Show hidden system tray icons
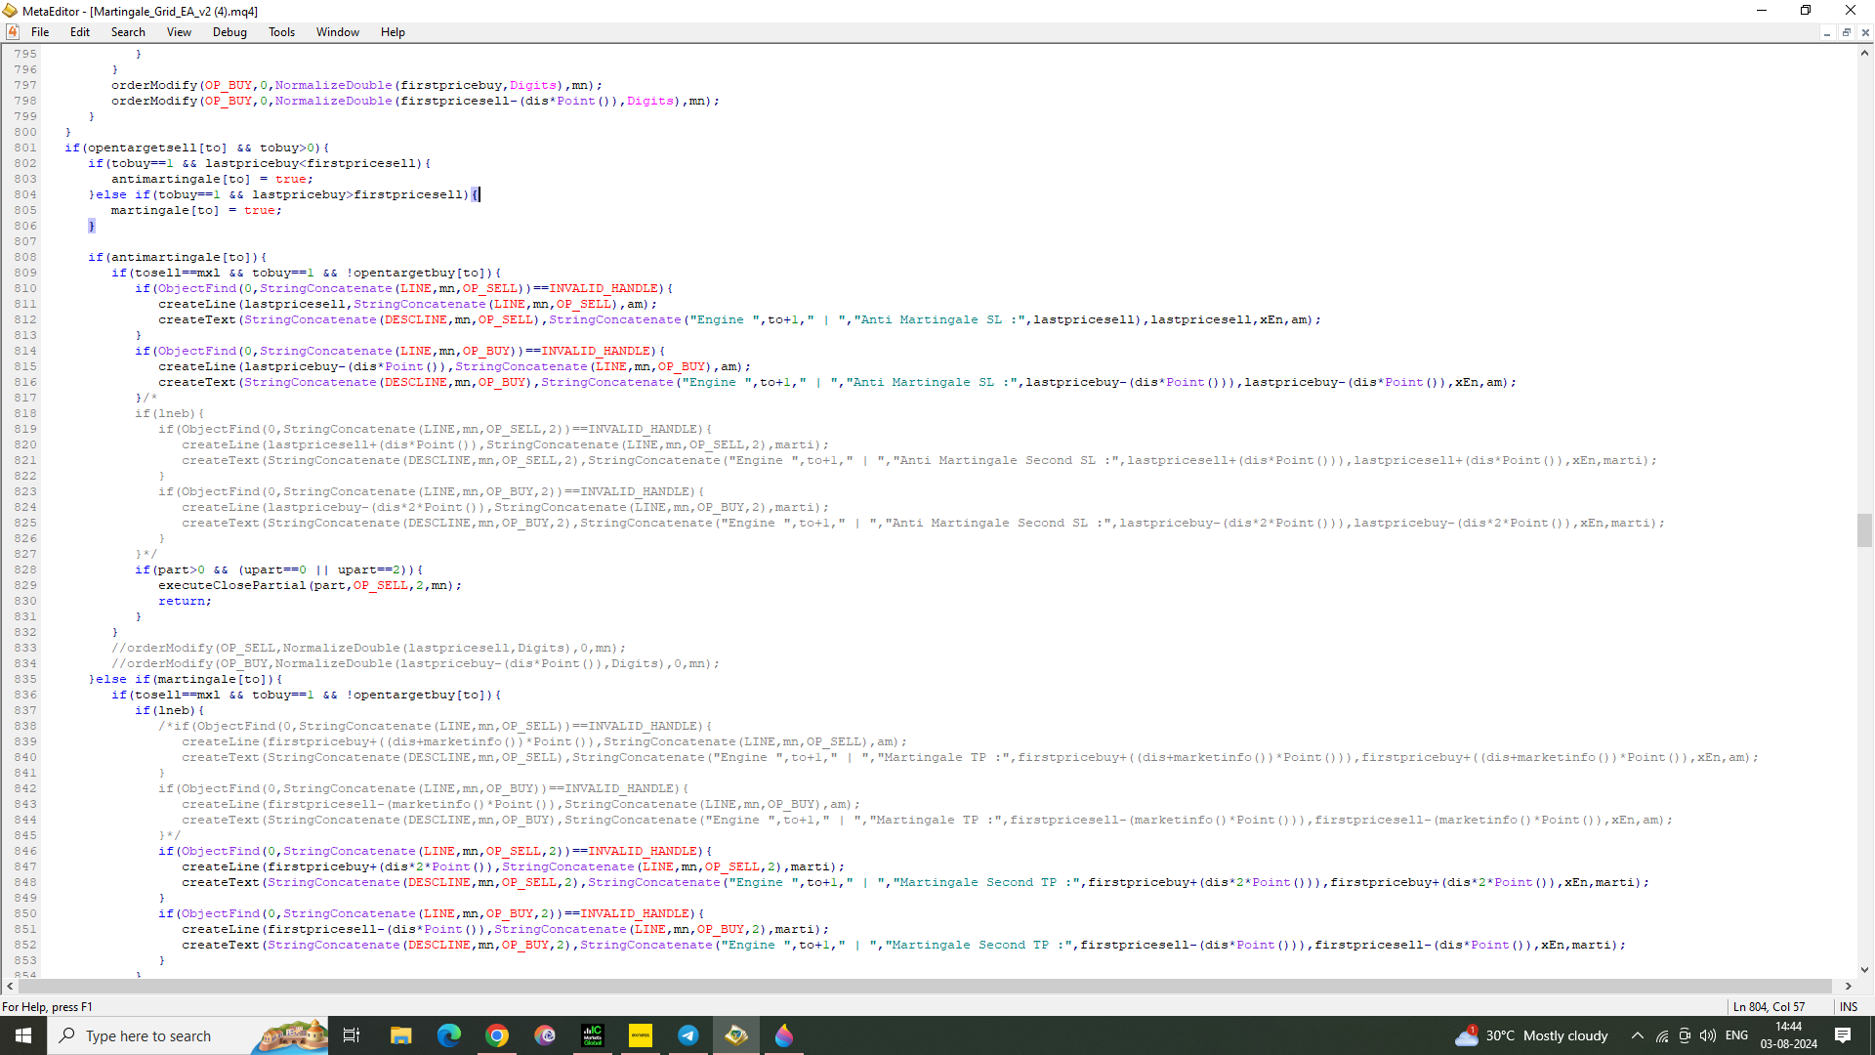 coord(1638,1035)
